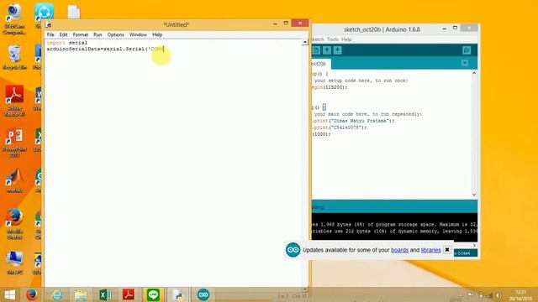Select the This PC desktop icon

(14, 263)
